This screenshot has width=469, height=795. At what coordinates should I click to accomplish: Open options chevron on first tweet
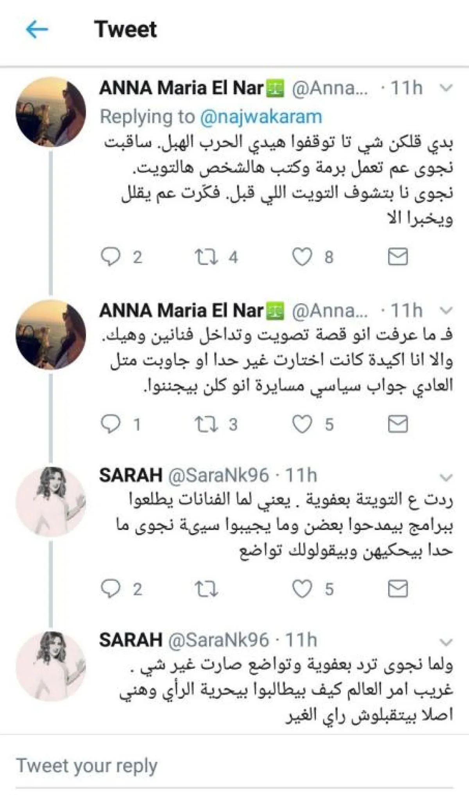[x=446, y=88]
